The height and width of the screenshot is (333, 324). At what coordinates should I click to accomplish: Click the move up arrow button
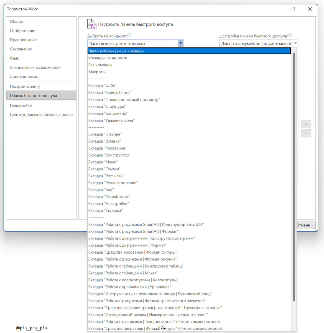pos(306,124)
